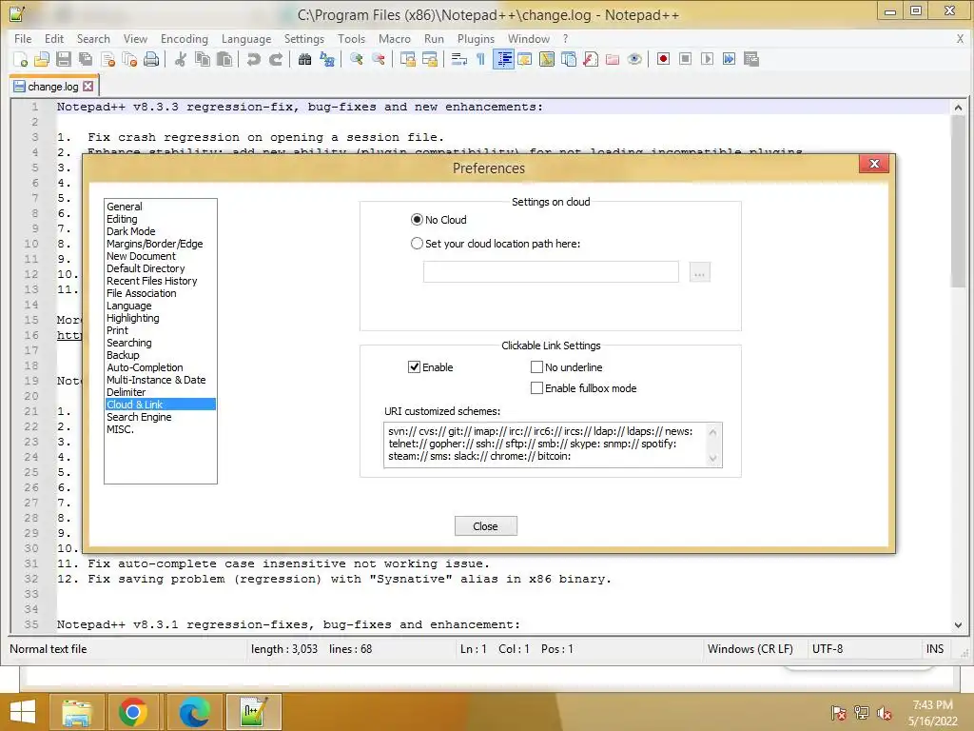
Task: Click the INS status bar indicator
Action: tap(935, 649)
